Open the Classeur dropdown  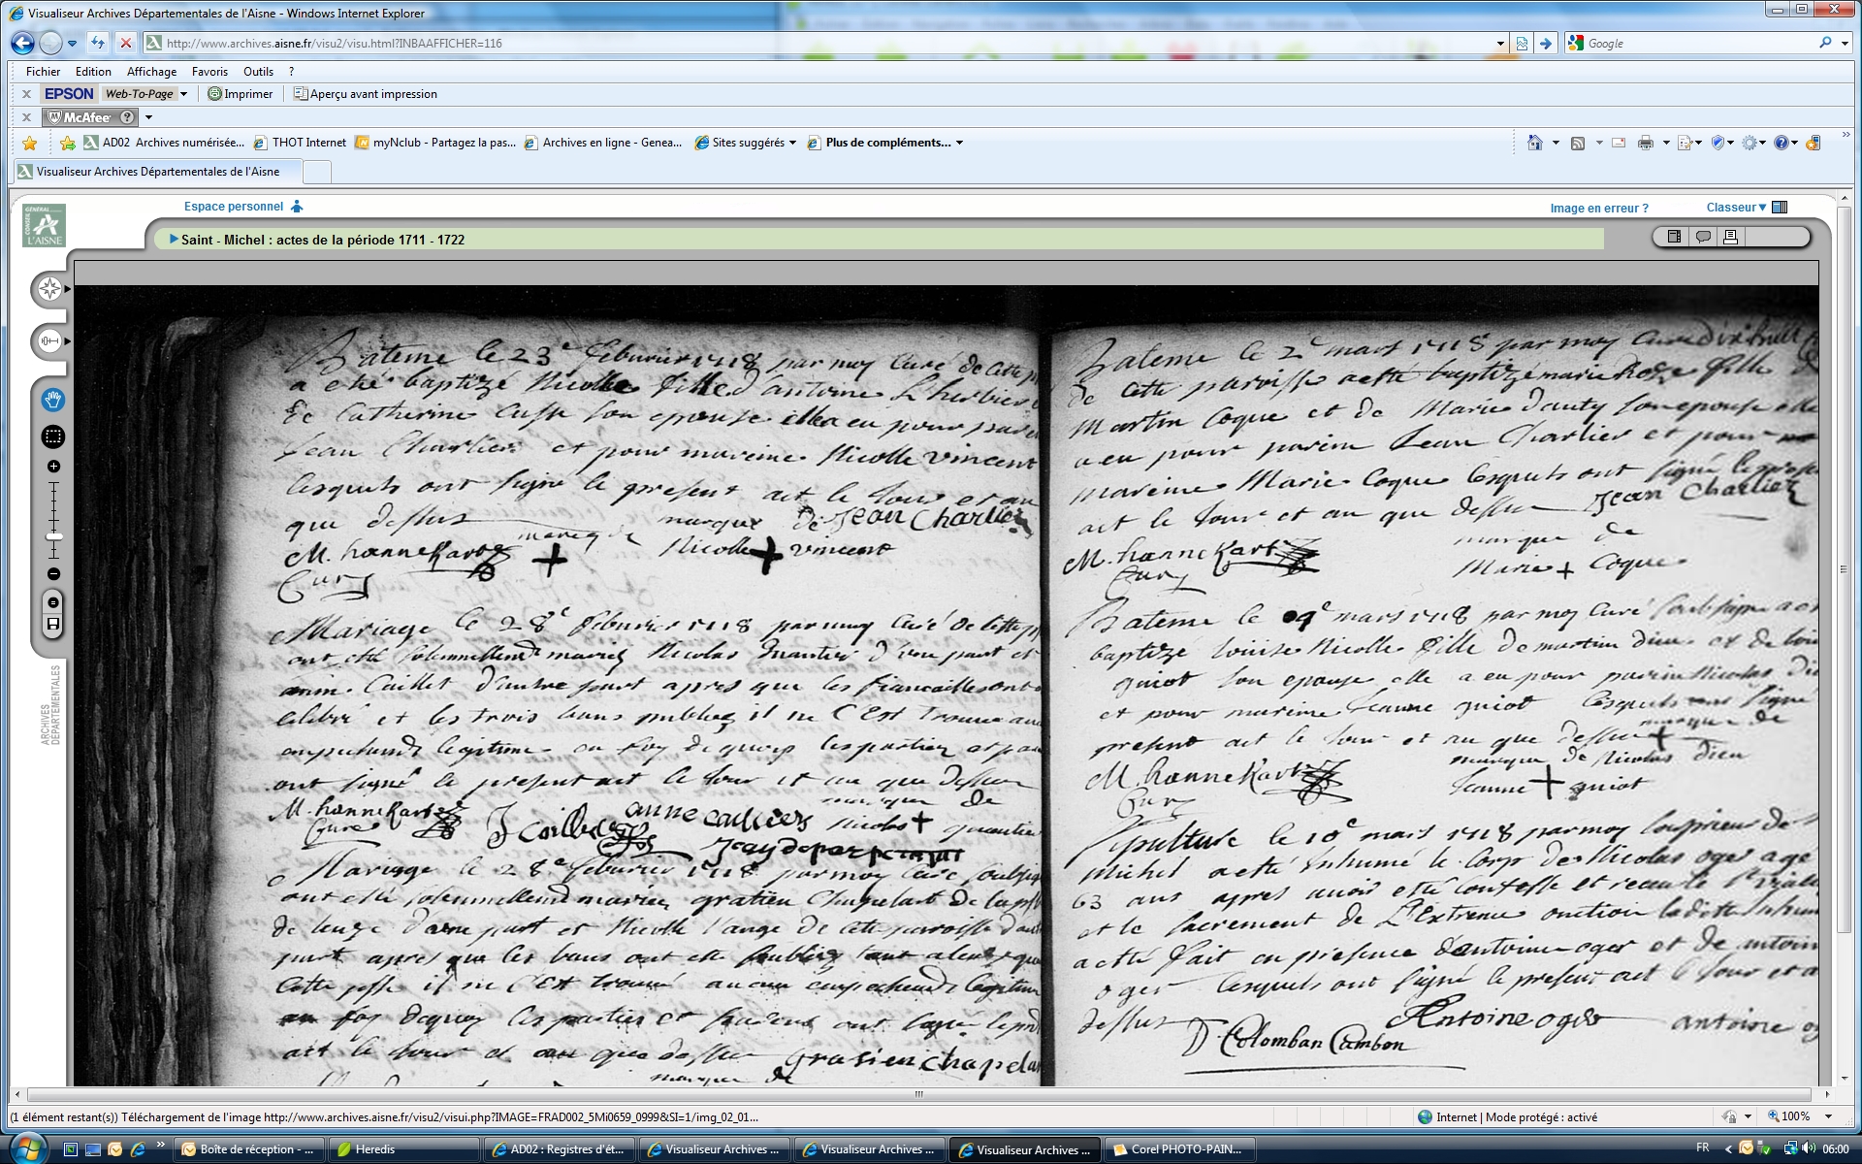[1736, 208]
